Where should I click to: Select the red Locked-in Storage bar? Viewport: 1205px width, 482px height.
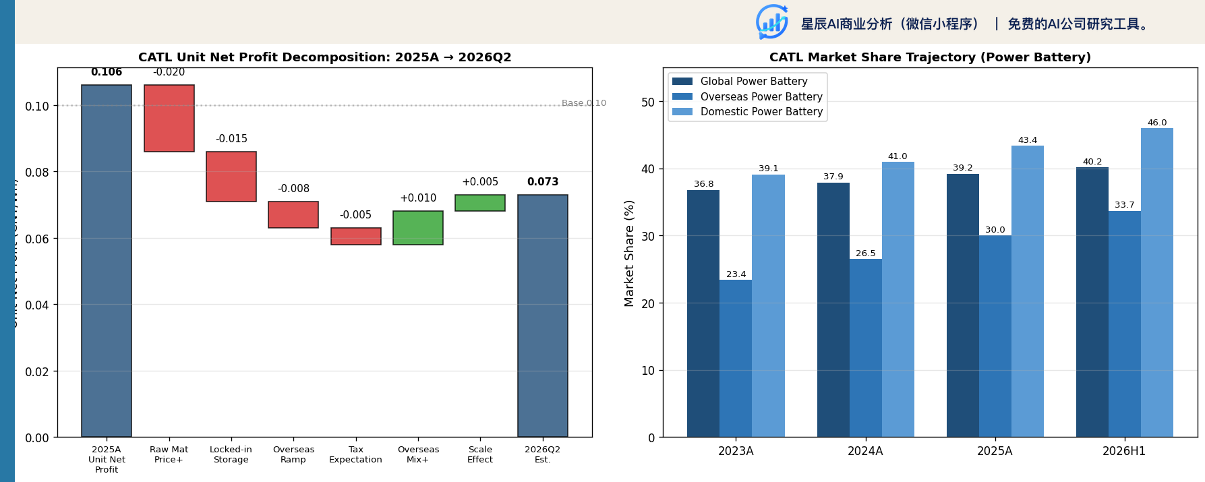[231, 177]
